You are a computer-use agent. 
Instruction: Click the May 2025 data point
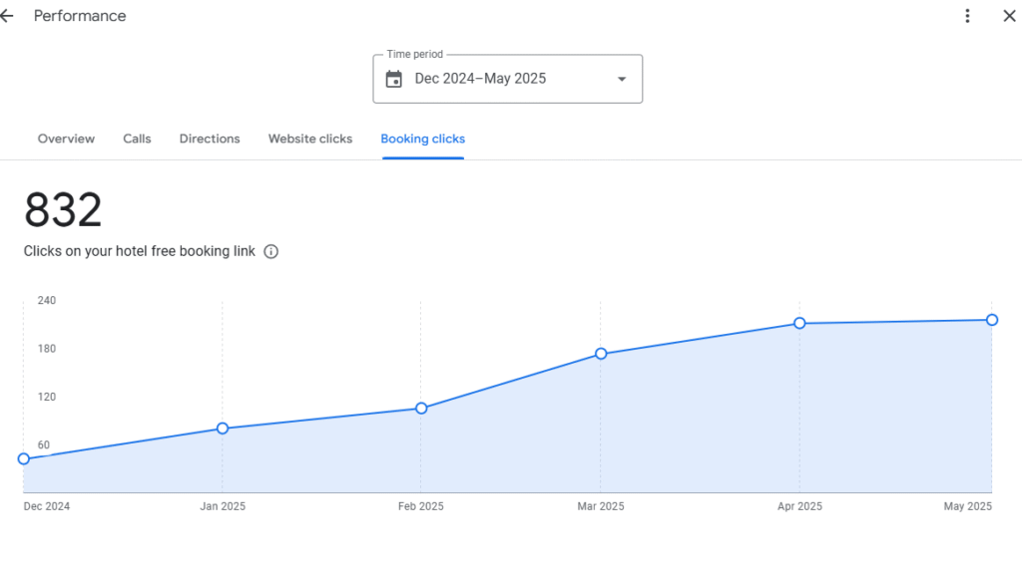[x=992, y=320]
